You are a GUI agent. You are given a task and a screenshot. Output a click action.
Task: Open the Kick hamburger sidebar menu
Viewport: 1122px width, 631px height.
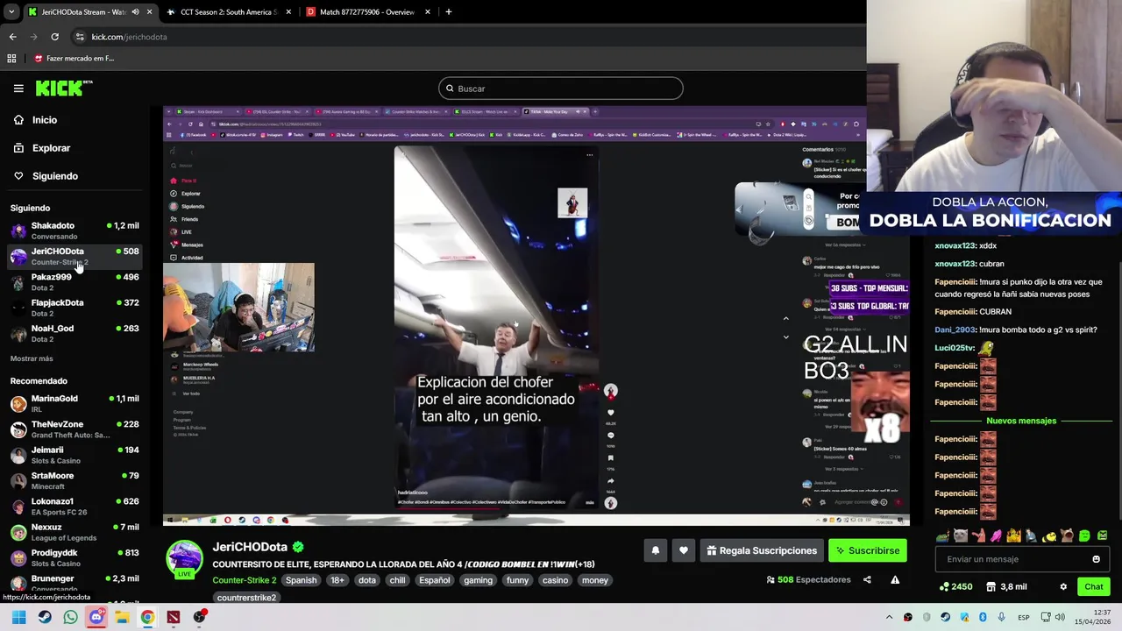point(18,89)
